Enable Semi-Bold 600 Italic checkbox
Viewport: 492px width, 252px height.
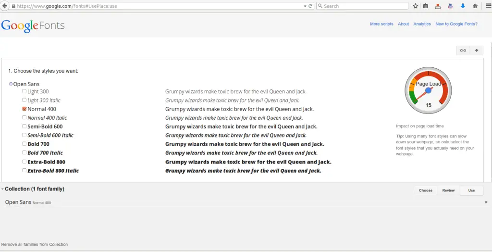(x=24, y=135)
